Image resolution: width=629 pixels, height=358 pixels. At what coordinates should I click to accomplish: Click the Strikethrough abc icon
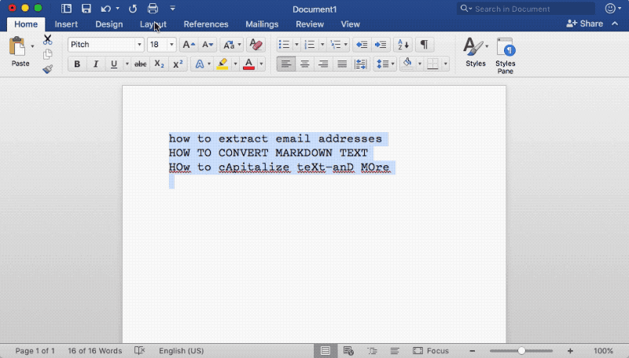click(x=140, y=64)
